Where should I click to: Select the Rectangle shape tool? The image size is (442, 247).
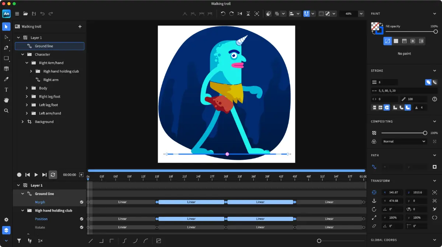[6, 58]
